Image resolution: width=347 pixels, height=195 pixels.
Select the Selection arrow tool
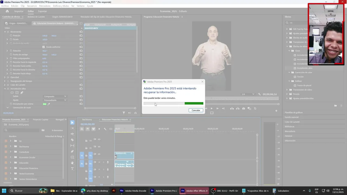click(x=72, y=122)
